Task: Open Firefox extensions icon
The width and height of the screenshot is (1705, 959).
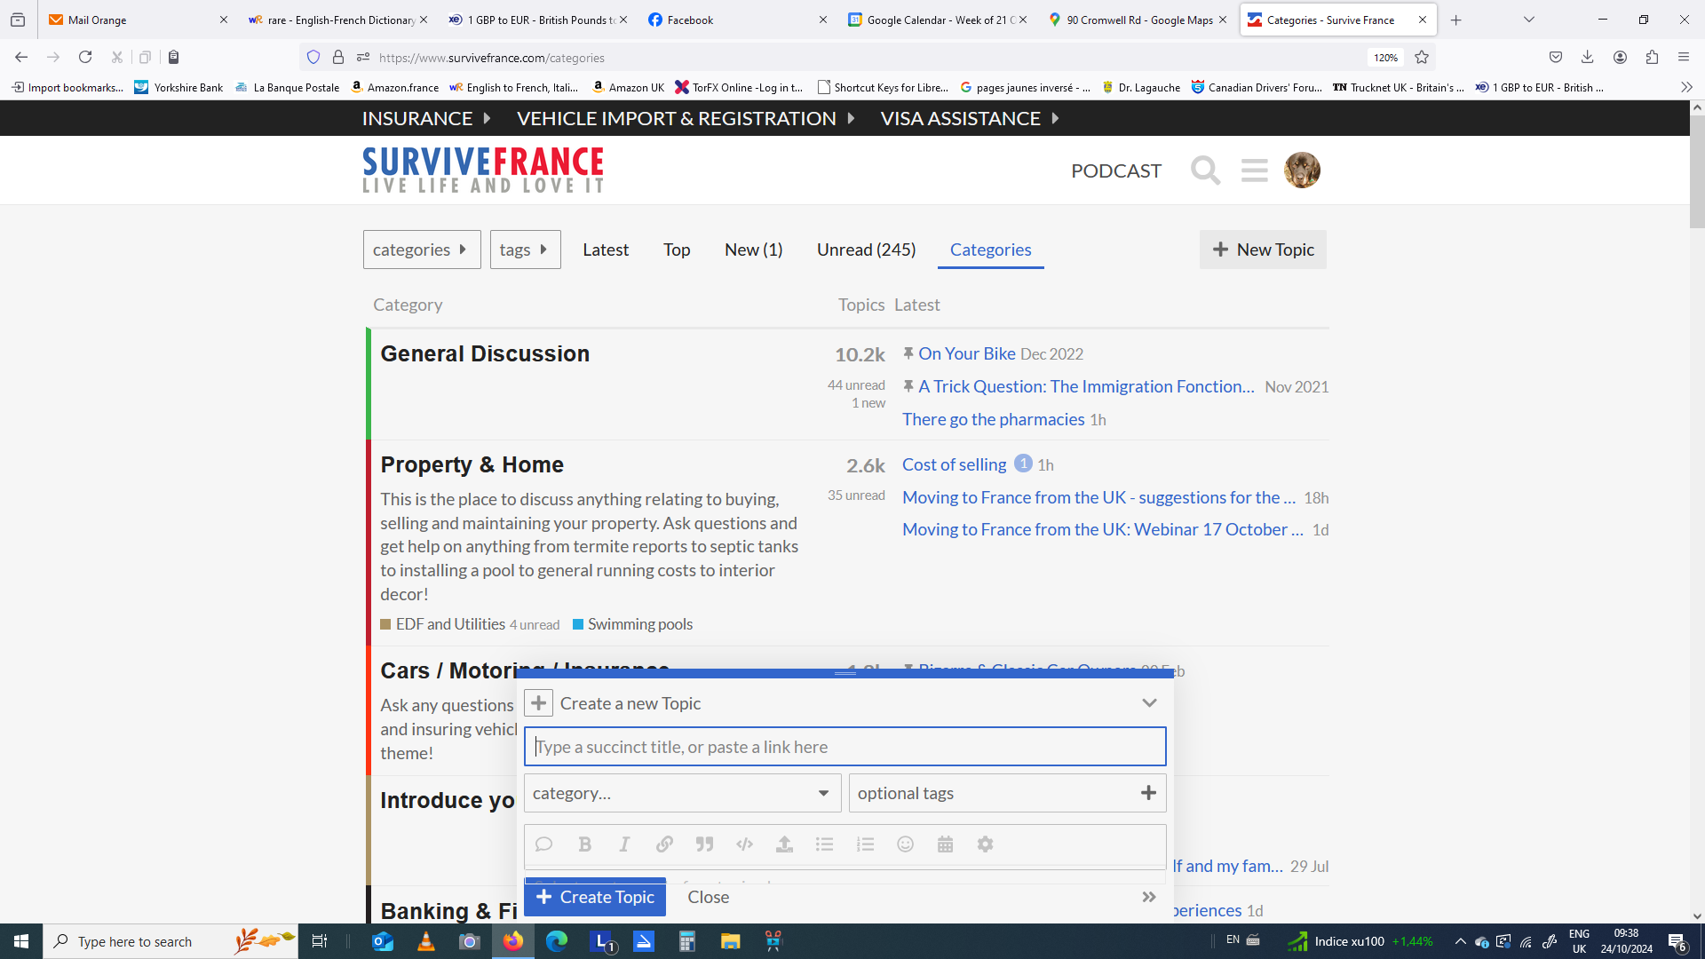Action: [x=1652, y=57]
